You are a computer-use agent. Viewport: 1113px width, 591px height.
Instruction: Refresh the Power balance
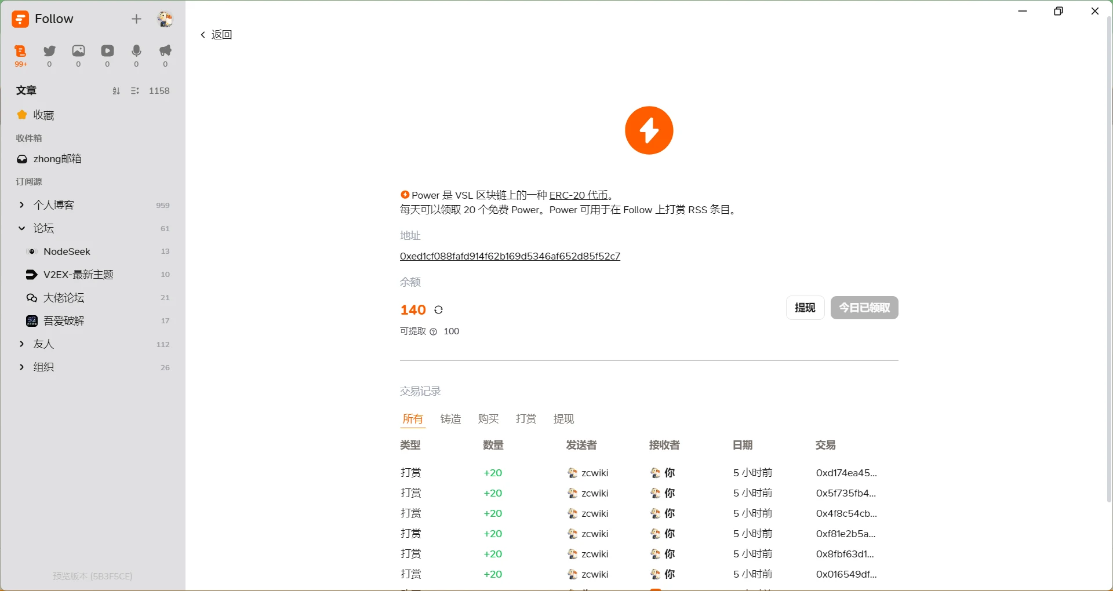(x=439, y=310)
